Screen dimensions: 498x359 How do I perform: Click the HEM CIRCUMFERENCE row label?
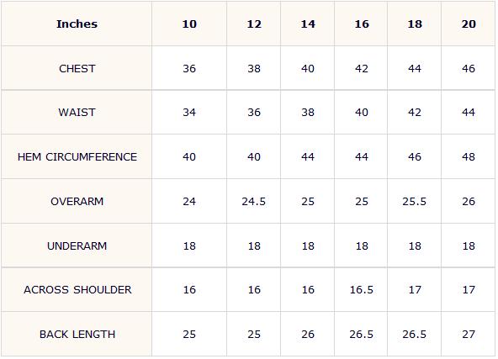coord(77,157)
